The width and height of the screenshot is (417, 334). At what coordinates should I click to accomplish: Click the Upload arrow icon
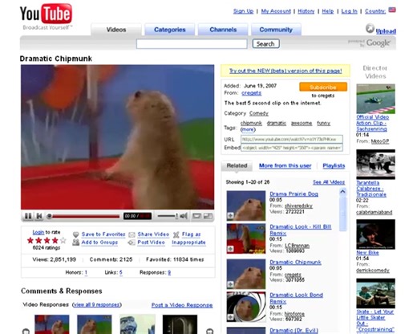pos(370,28)
